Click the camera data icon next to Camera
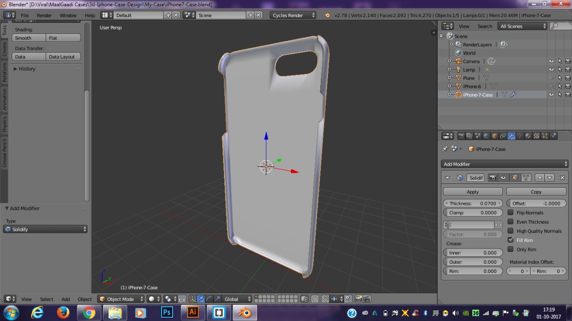The image size is (572, 321). point(491,61)
